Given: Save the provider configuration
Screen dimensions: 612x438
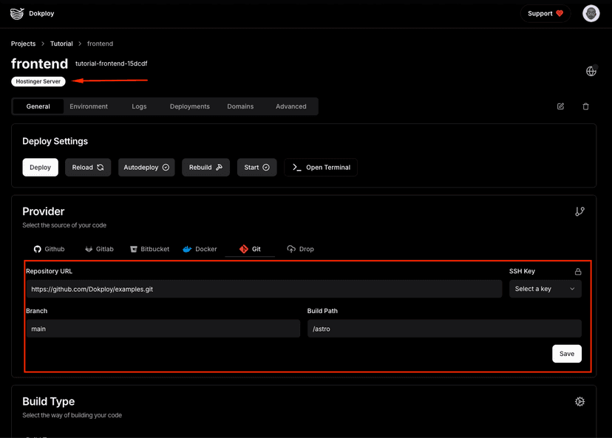Looking at the screenshot, I should tap(566, 354).
